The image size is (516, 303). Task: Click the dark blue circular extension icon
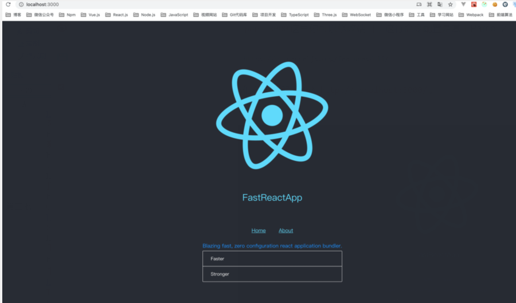pyautogui.click(x=505, y=5)
